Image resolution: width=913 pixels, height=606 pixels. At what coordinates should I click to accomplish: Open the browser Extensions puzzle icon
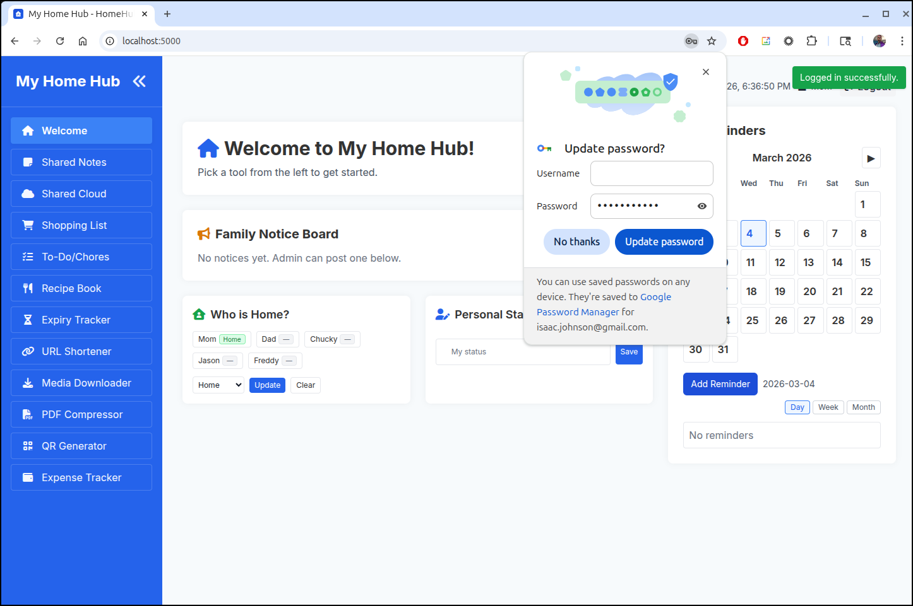[811, 41]
